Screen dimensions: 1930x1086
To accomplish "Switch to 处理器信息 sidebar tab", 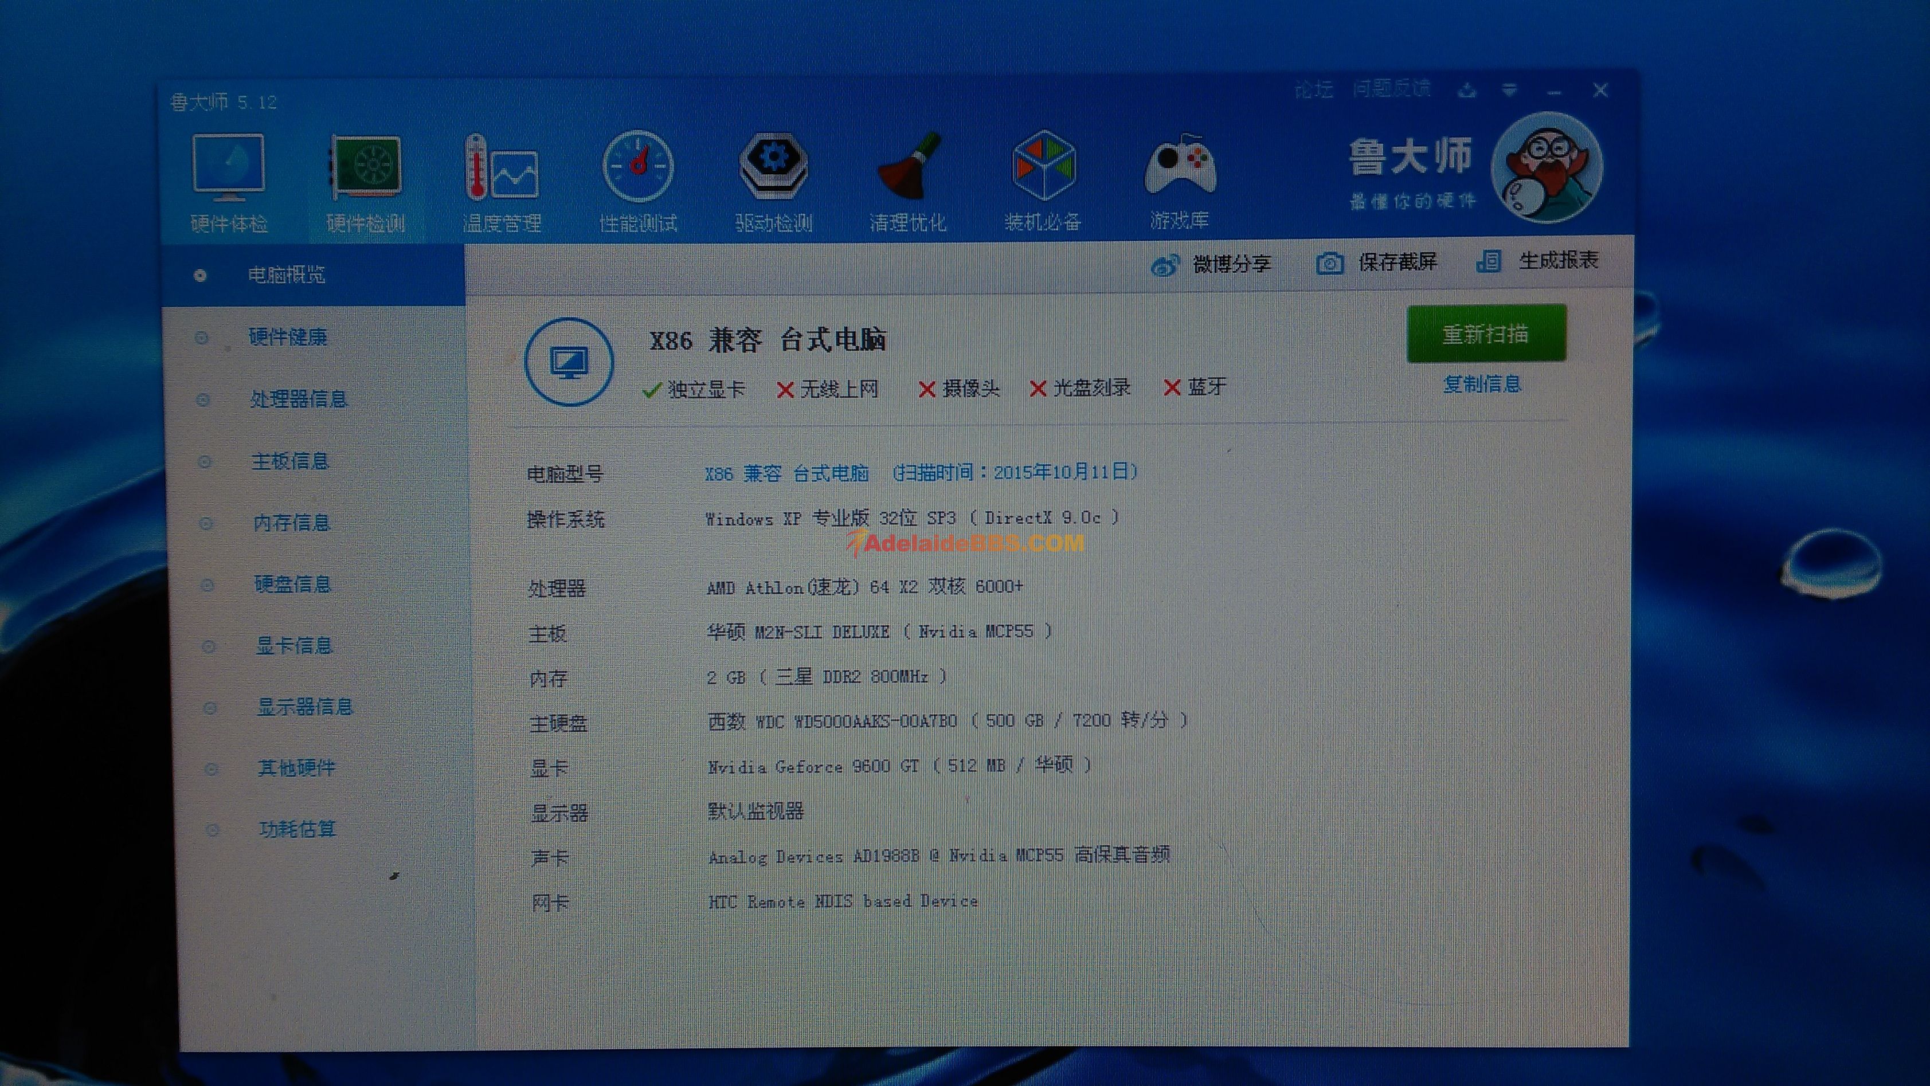I will [298, 399].
